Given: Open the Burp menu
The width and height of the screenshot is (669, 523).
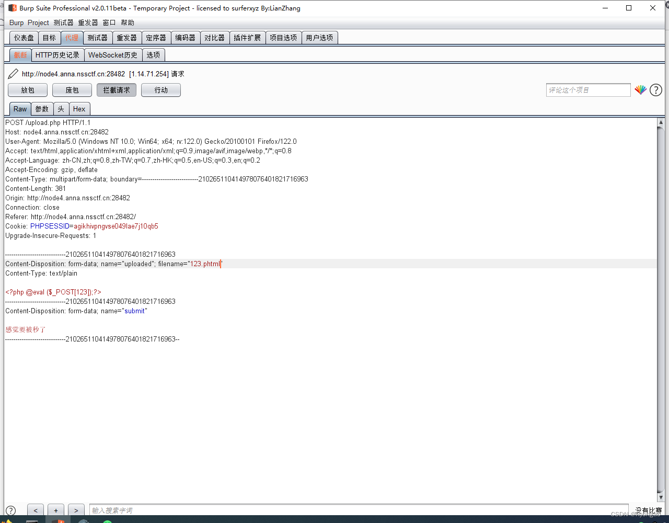Looking at the screenshot, I should pos(17,22).
